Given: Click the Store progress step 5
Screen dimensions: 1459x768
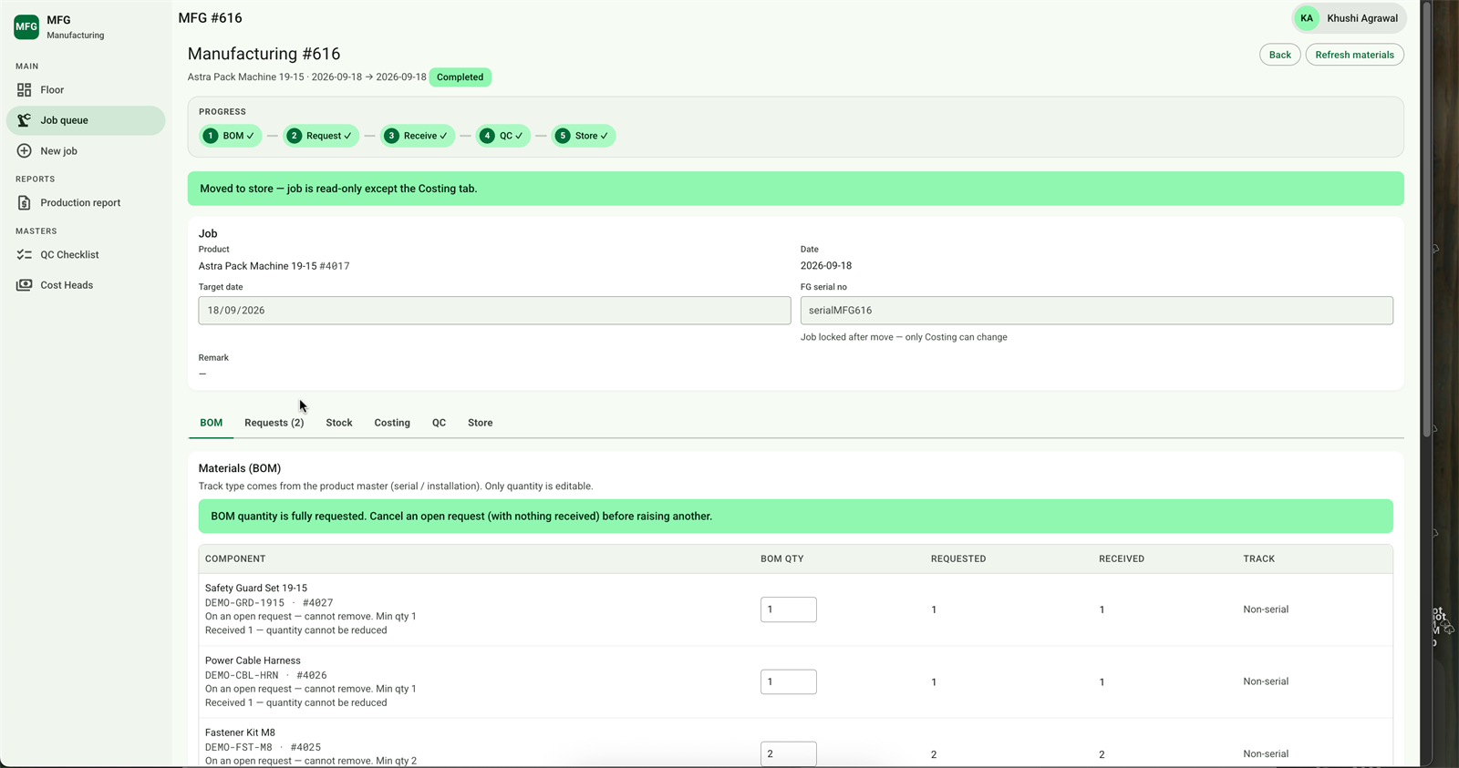Looking at the screenshot, I should click(x=584, y=136).
